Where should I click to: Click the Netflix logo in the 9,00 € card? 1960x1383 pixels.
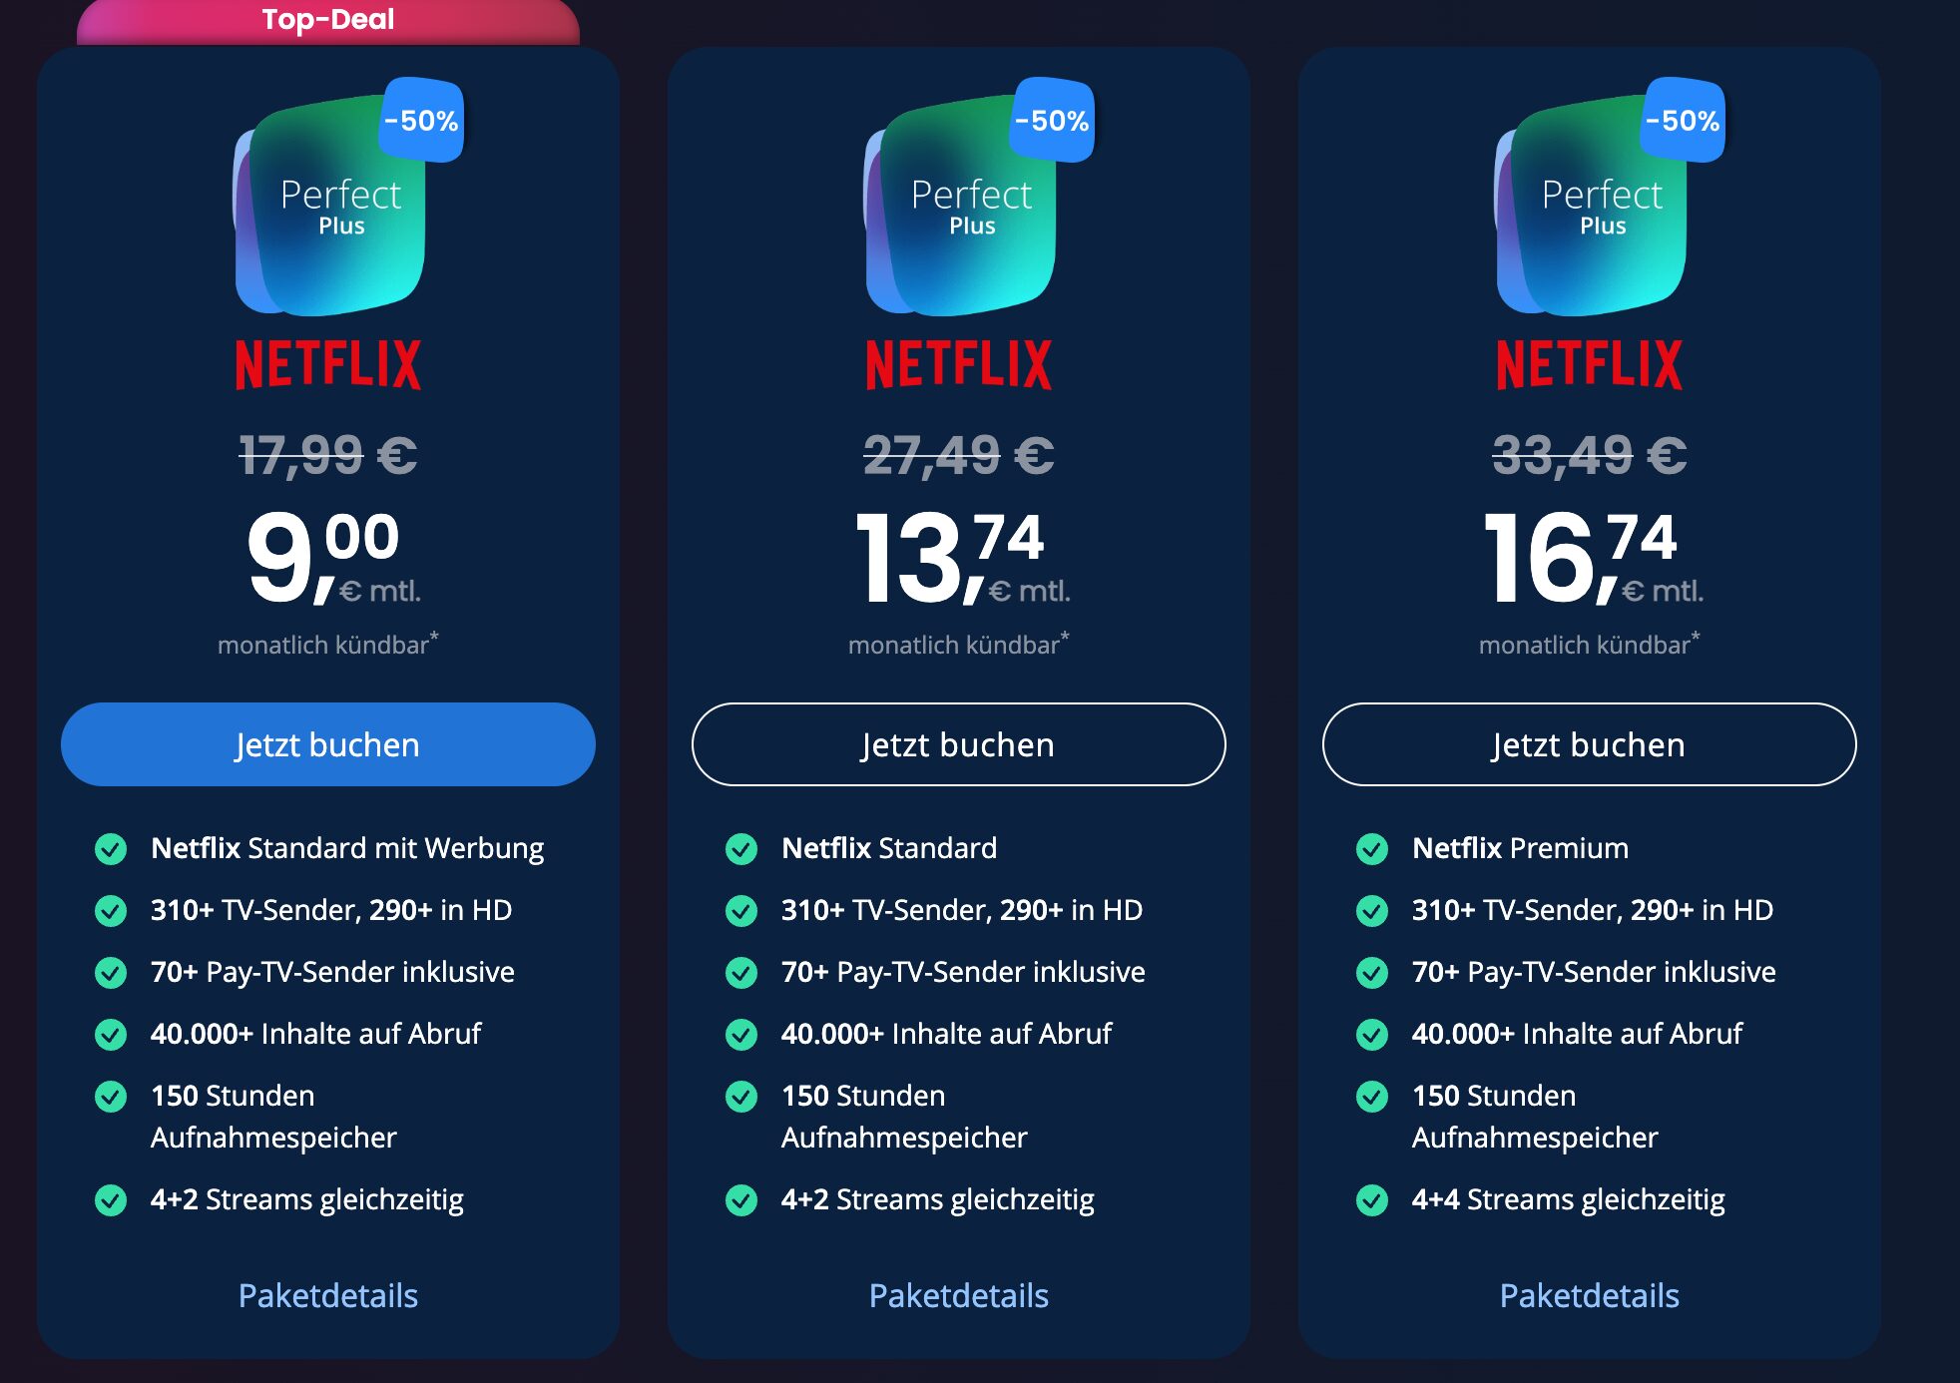click(x=328, y=364)
